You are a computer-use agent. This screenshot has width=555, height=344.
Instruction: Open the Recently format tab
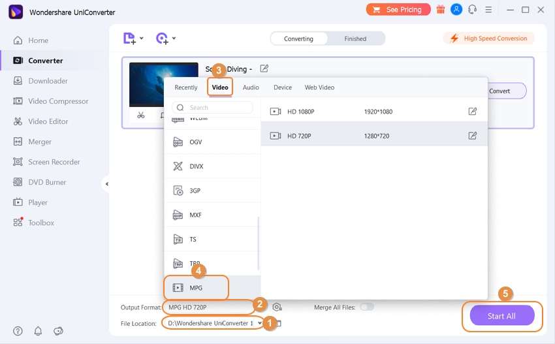pos(186,87)
